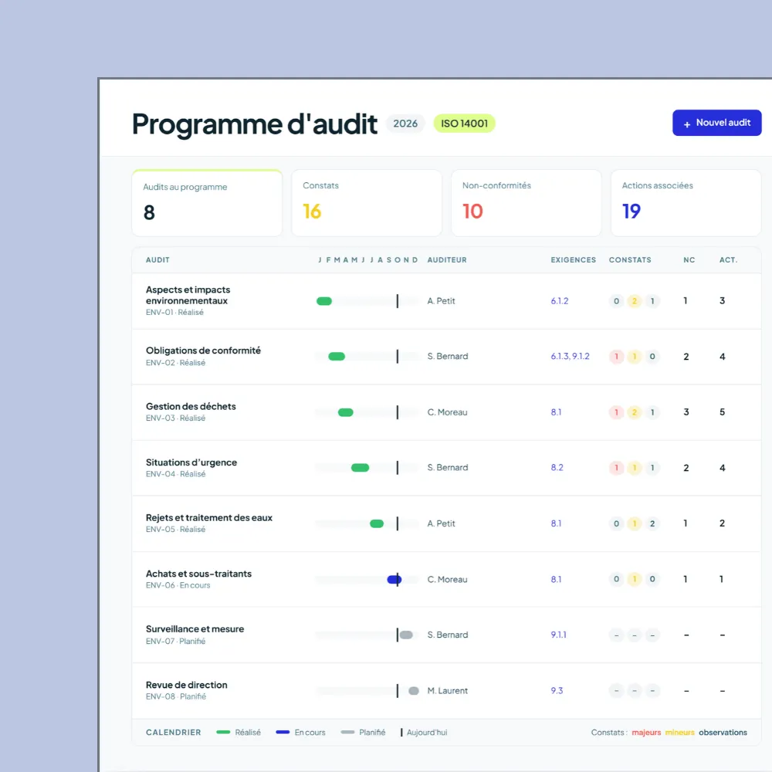Open the Surveillance et mesure audit row
Screen dimensions: 772x772
446,635
